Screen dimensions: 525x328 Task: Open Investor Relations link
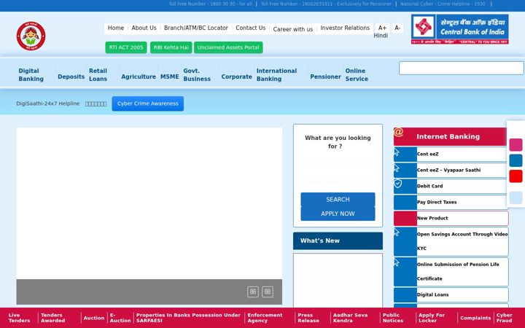coord(345,28)
